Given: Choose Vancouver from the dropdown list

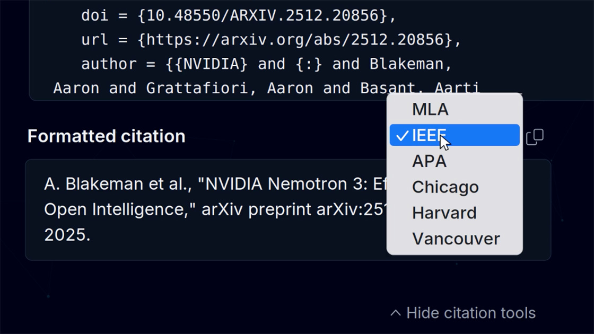Looking at the screenshot, I should point(455,239).
